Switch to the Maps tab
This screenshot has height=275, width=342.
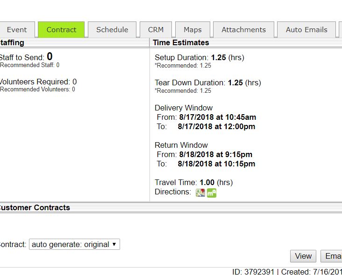click(x=192, y=30)
